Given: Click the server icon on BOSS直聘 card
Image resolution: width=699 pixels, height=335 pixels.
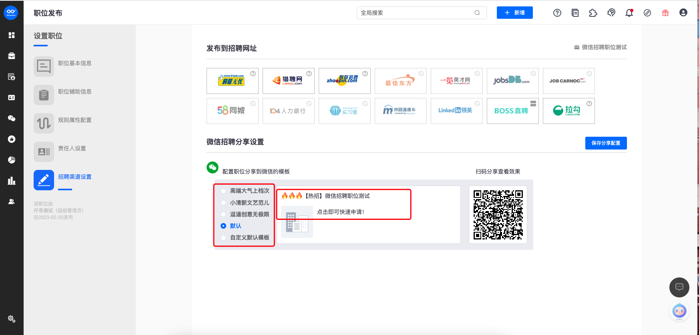Looking at the screenshot, I should (533, 104).
